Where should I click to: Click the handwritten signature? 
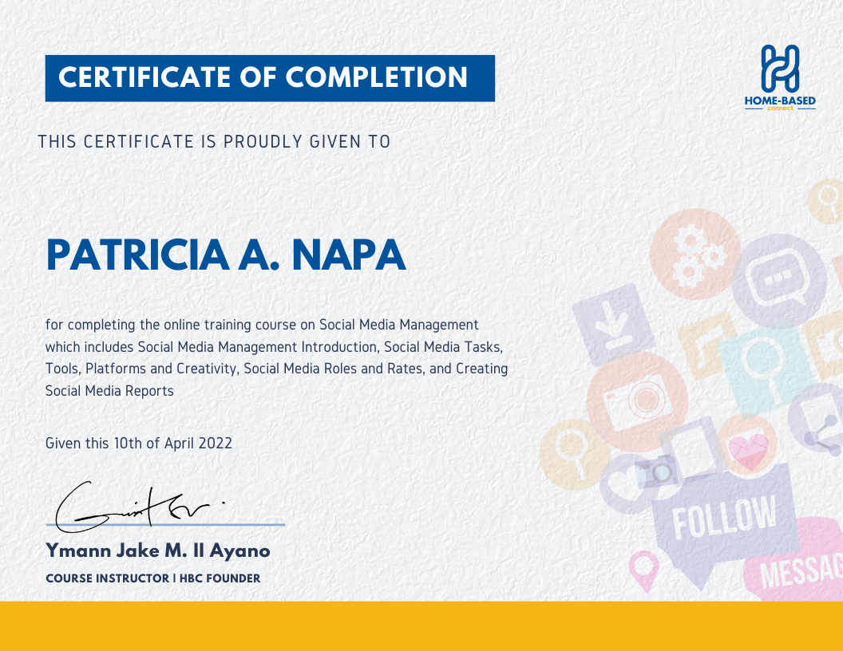[140, 507]
